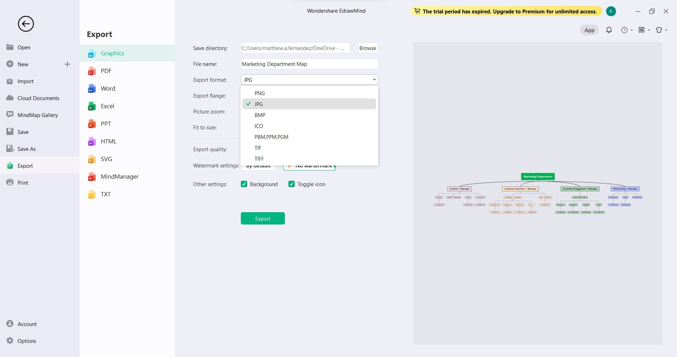Click the mind map preview thumbnail
The height and width of the screenshot is (357, 677).
pyautogui.click(x=538, y=193)
